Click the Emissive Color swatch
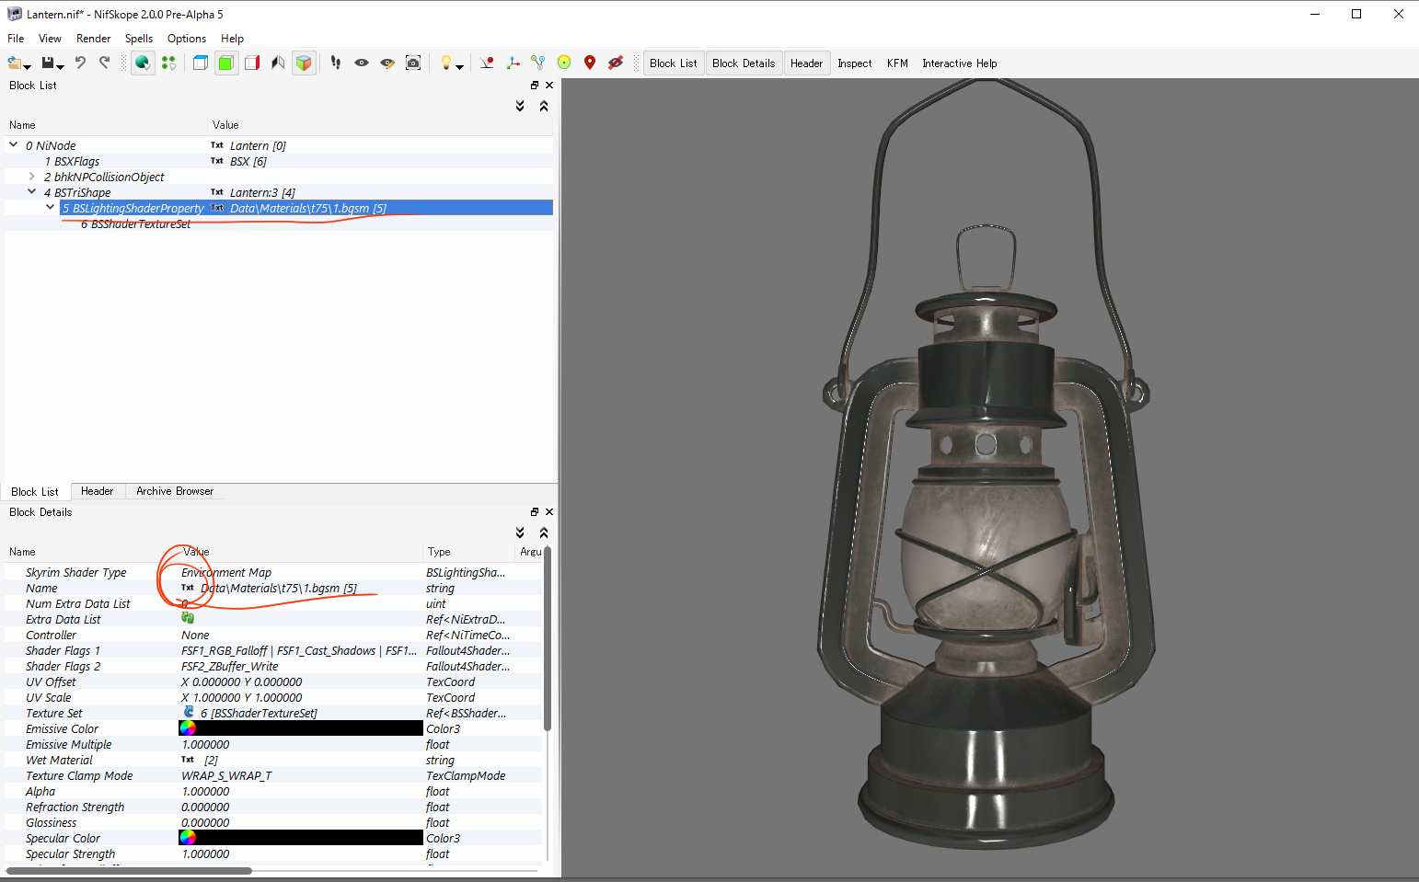Screen dimensions: 1419x882 point(188,727)
